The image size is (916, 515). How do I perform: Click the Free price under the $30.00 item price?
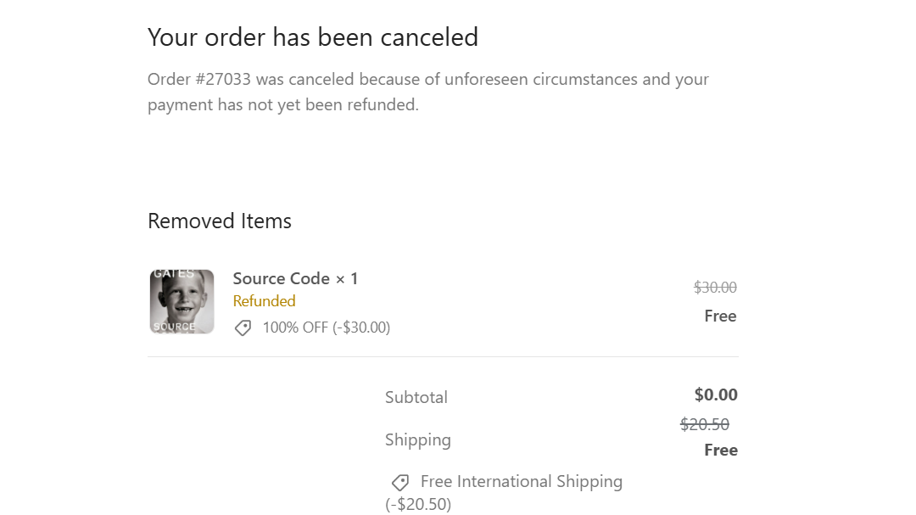tap(720, 316)
